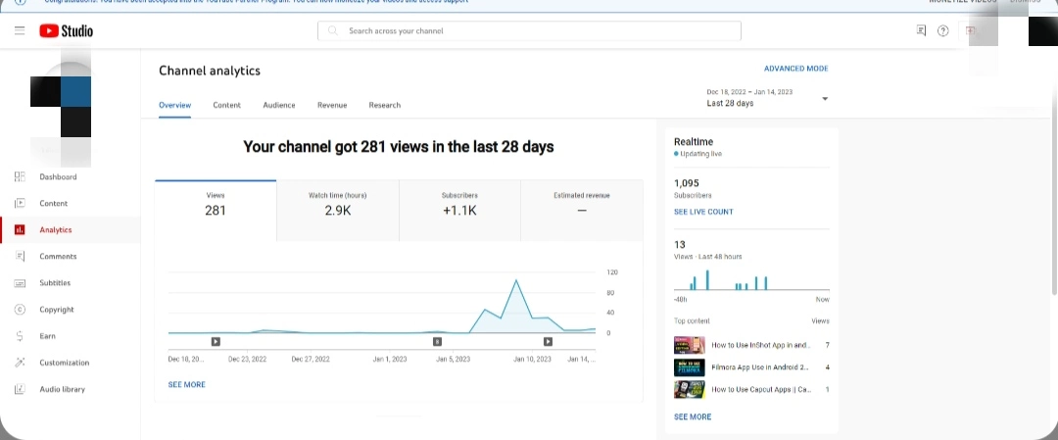Click the peak of the views chart line
The height and width of the screenshot is (440, 1058).
tap(516, 279)
